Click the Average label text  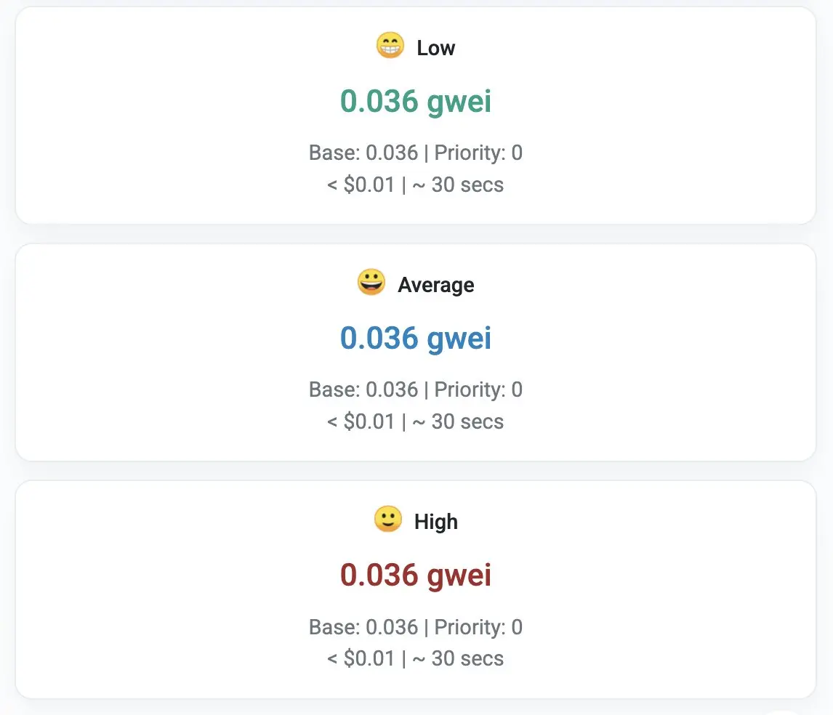pos(435,285)
